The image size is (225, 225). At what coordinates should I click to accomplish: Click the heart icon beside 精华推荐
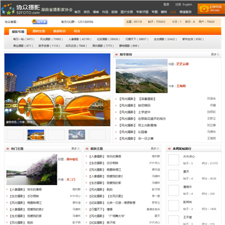(x=116, y=54)
